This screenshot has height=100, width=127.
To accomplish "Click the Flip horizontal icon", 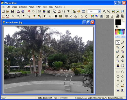I will (107, 16).
